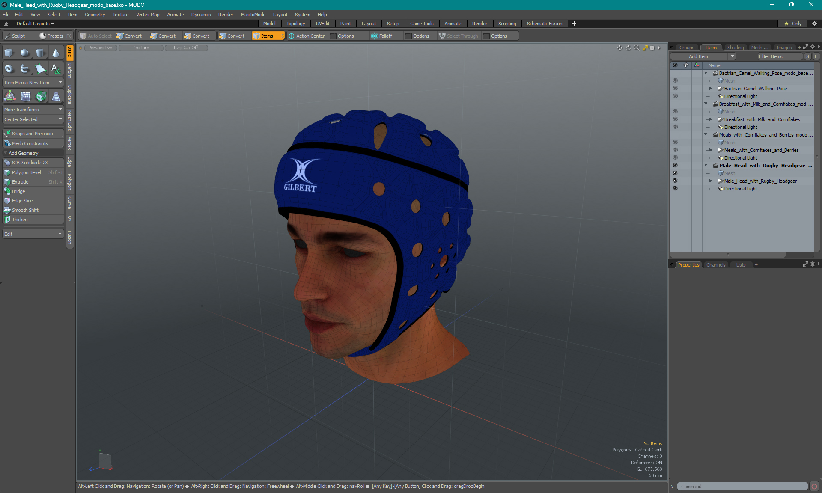Screen dimensions: 822x493
Task: Select the Cone primitive tool
Action: 56,53
